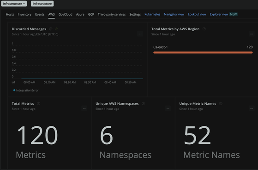Click the 08:30 AM axis label

pyautogui.click(x=90, y=82)
